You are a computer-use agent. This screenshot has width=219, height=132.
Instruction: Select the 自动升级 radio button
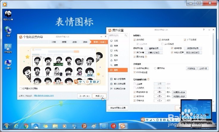134,68
